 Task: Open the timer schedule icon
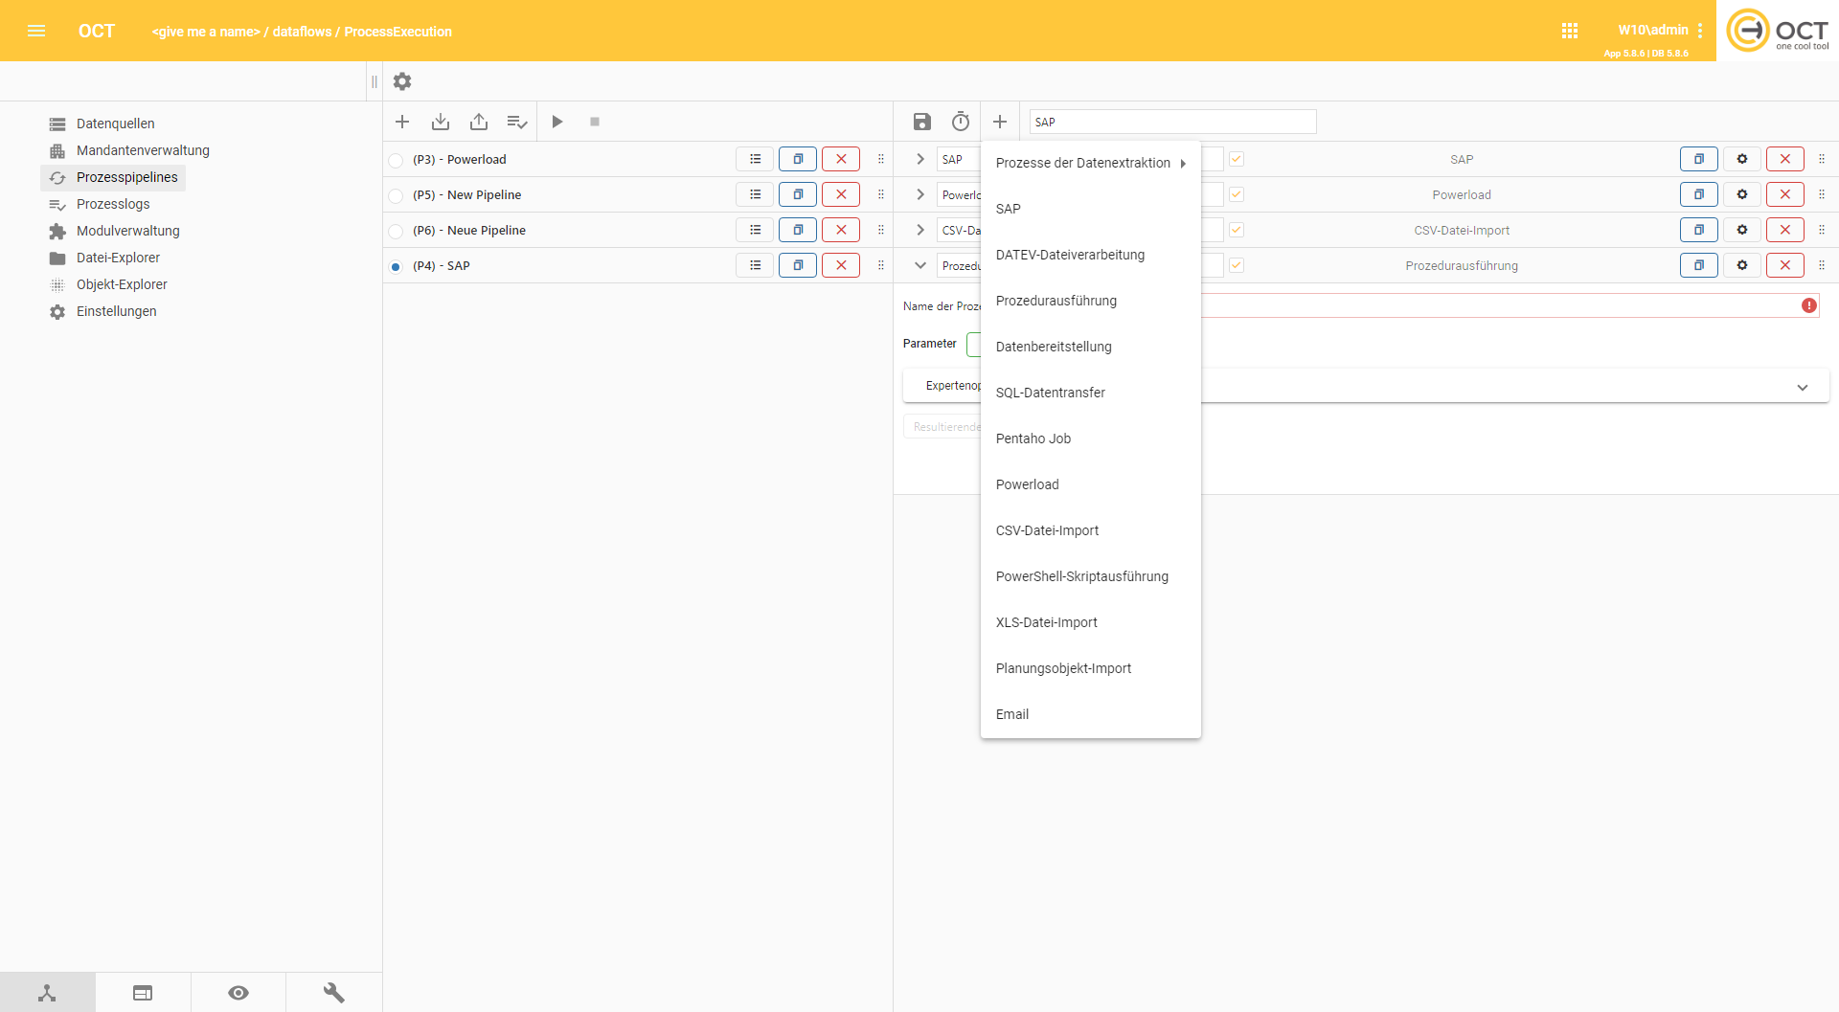pyautogui.click(x=960, y=122)
